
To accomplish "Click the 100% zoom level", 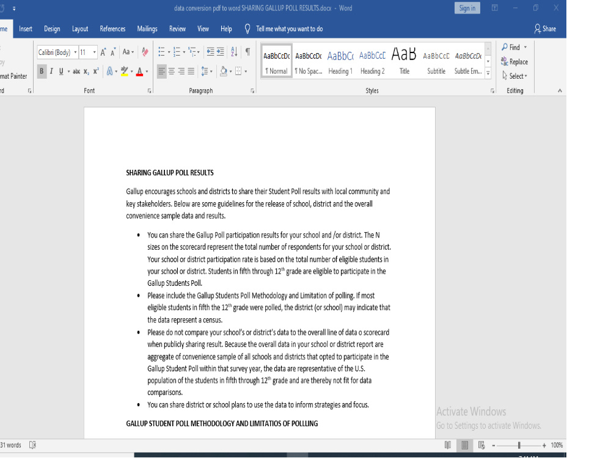I will pyautogui.click(x=557, y=445).
